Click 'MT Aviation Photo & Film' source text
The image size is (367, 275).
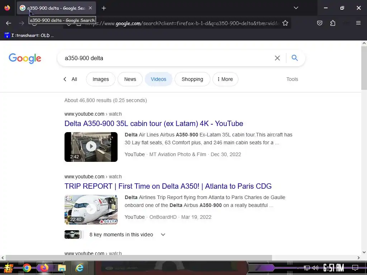click(x=178, y=154)
